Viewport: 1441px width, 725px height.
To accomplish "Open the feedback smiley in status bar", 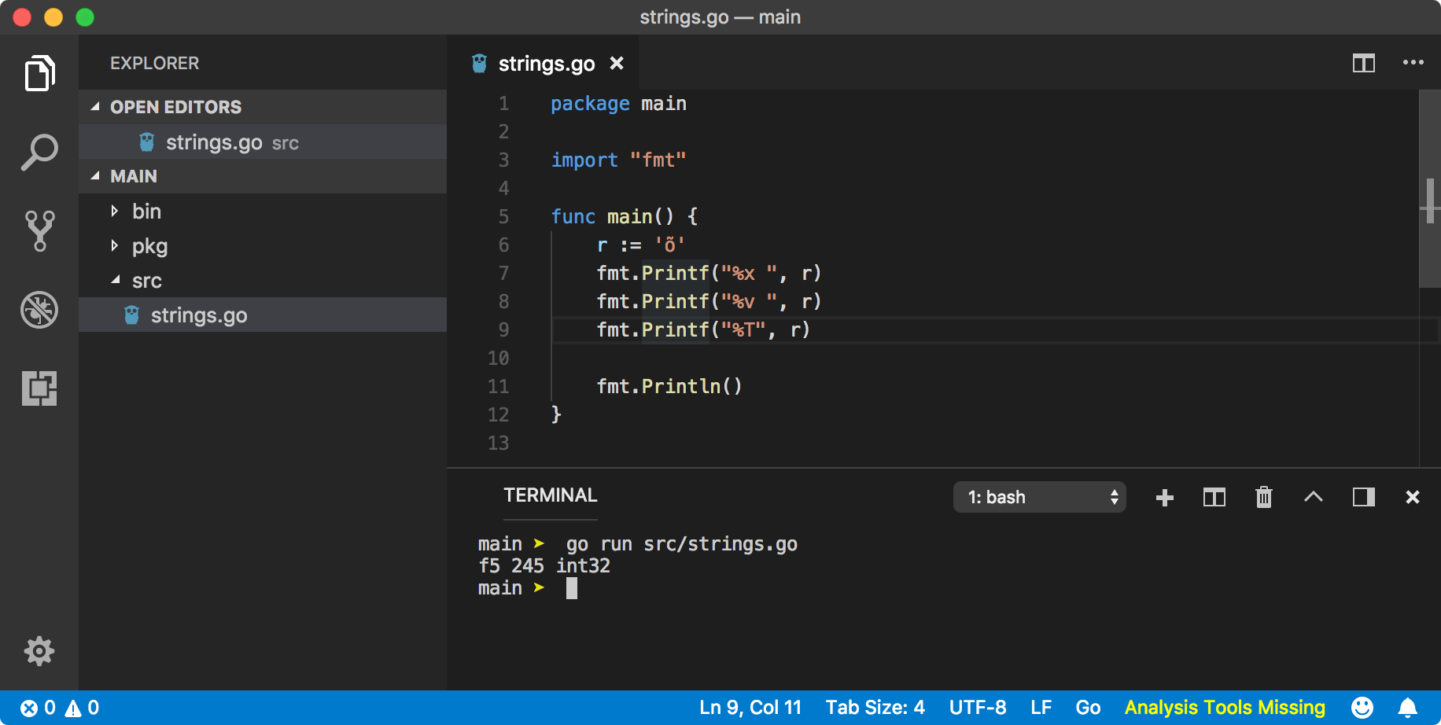I will [x=1362, y=708].
